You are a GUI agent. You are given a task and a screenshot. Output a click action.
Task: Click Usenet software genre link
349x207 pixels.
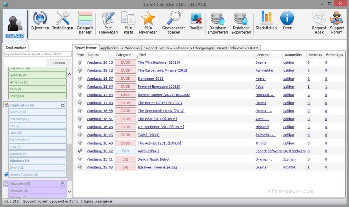tap(269, 151)
